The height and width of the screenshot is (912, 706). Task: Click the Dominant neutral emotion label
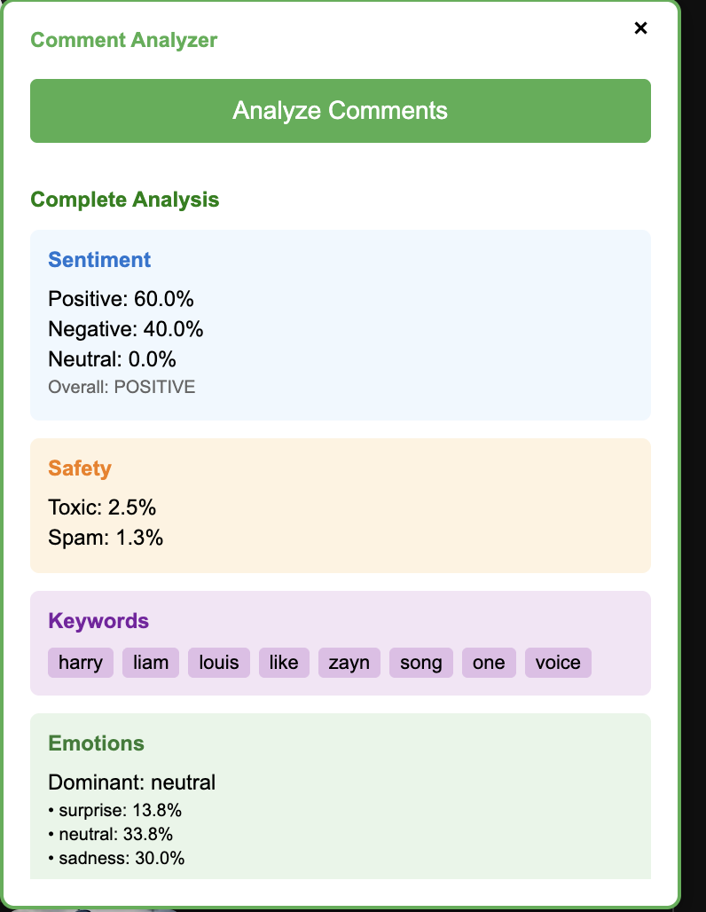click(131, 782)
